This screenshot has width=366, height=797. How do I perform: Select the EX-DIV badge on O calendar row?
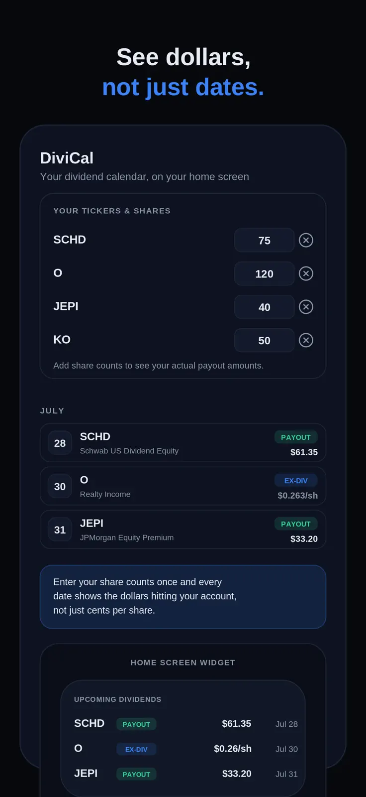296,481
